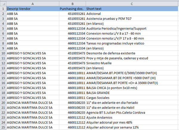Click '11° dia en adelante en dia Feriado'
This screenshot has height=130, width=179.
pyautogui.click(x=132, y=103)
